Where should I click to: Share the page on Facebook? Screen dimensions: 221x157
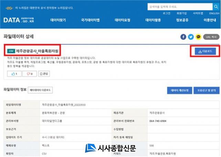click(x=183, y=37)
